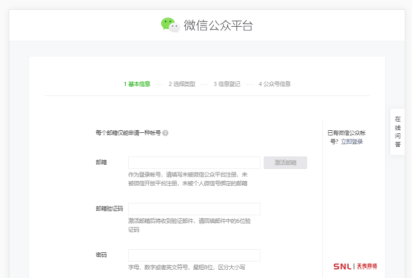This screenshot has width=412, height=278.
Task: Open the 立即登录 link
Action: [x=352, y=142]
